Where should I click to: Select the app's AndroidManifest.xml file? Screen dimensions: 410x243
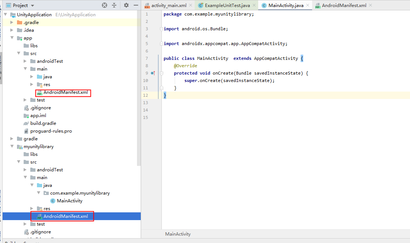(x=62, y=92)
